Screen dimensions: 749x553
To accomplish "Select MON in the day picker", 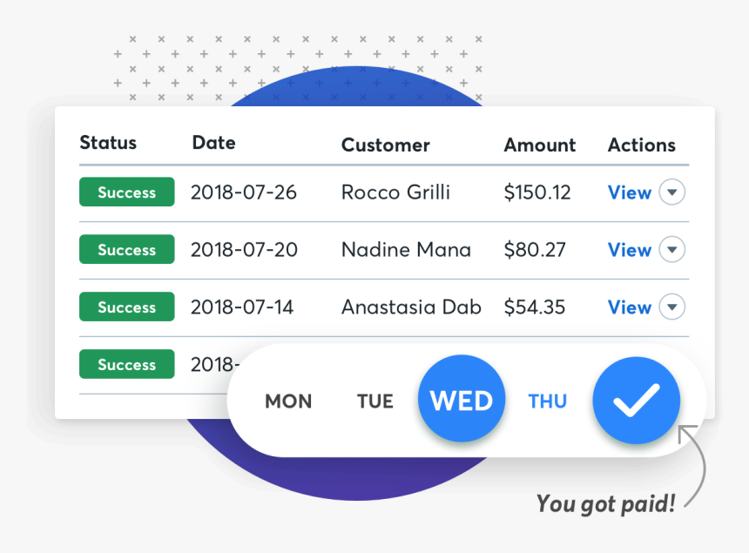I will coord(288,401).
